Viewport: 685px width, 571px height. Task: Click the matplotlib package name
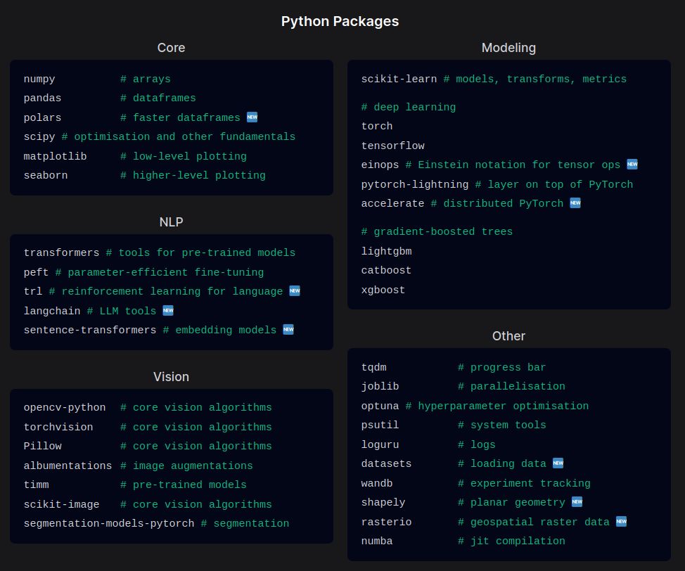coord(55,156)
